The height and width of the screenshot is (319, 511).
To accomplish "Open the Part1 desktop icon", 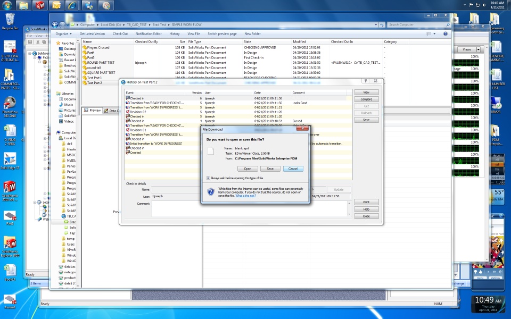I will 10,218.
